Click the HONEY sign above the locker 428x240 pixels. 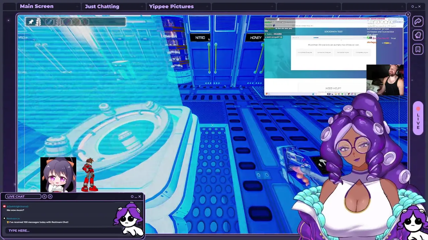click(256, 38)
